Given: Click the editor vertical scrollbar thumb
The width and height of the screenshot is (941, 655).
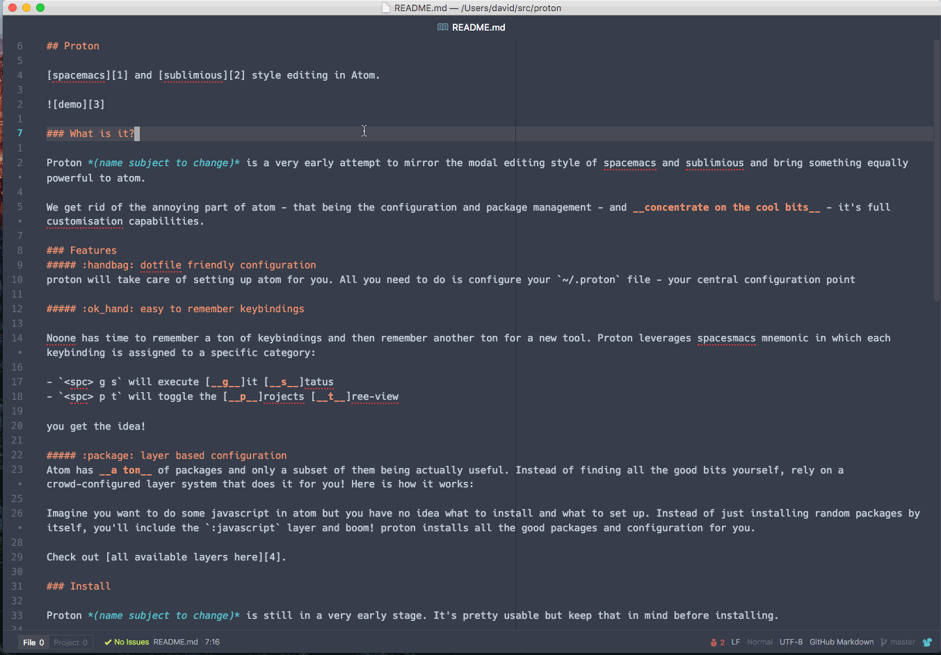Looking at the screenshot, I should (x=937, y=170).
